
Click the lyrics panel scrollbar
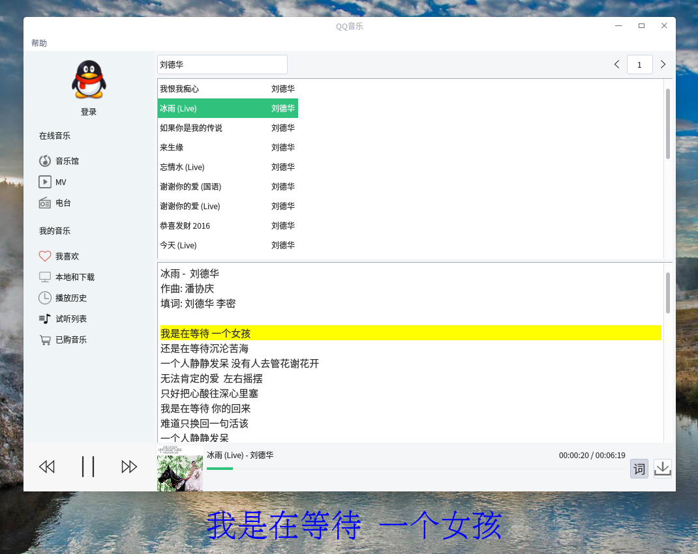click(668, 293)
